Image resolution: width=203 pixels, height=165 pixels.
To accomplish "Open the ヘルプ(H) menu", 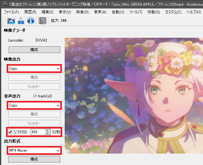I will [x=194, y=12].
